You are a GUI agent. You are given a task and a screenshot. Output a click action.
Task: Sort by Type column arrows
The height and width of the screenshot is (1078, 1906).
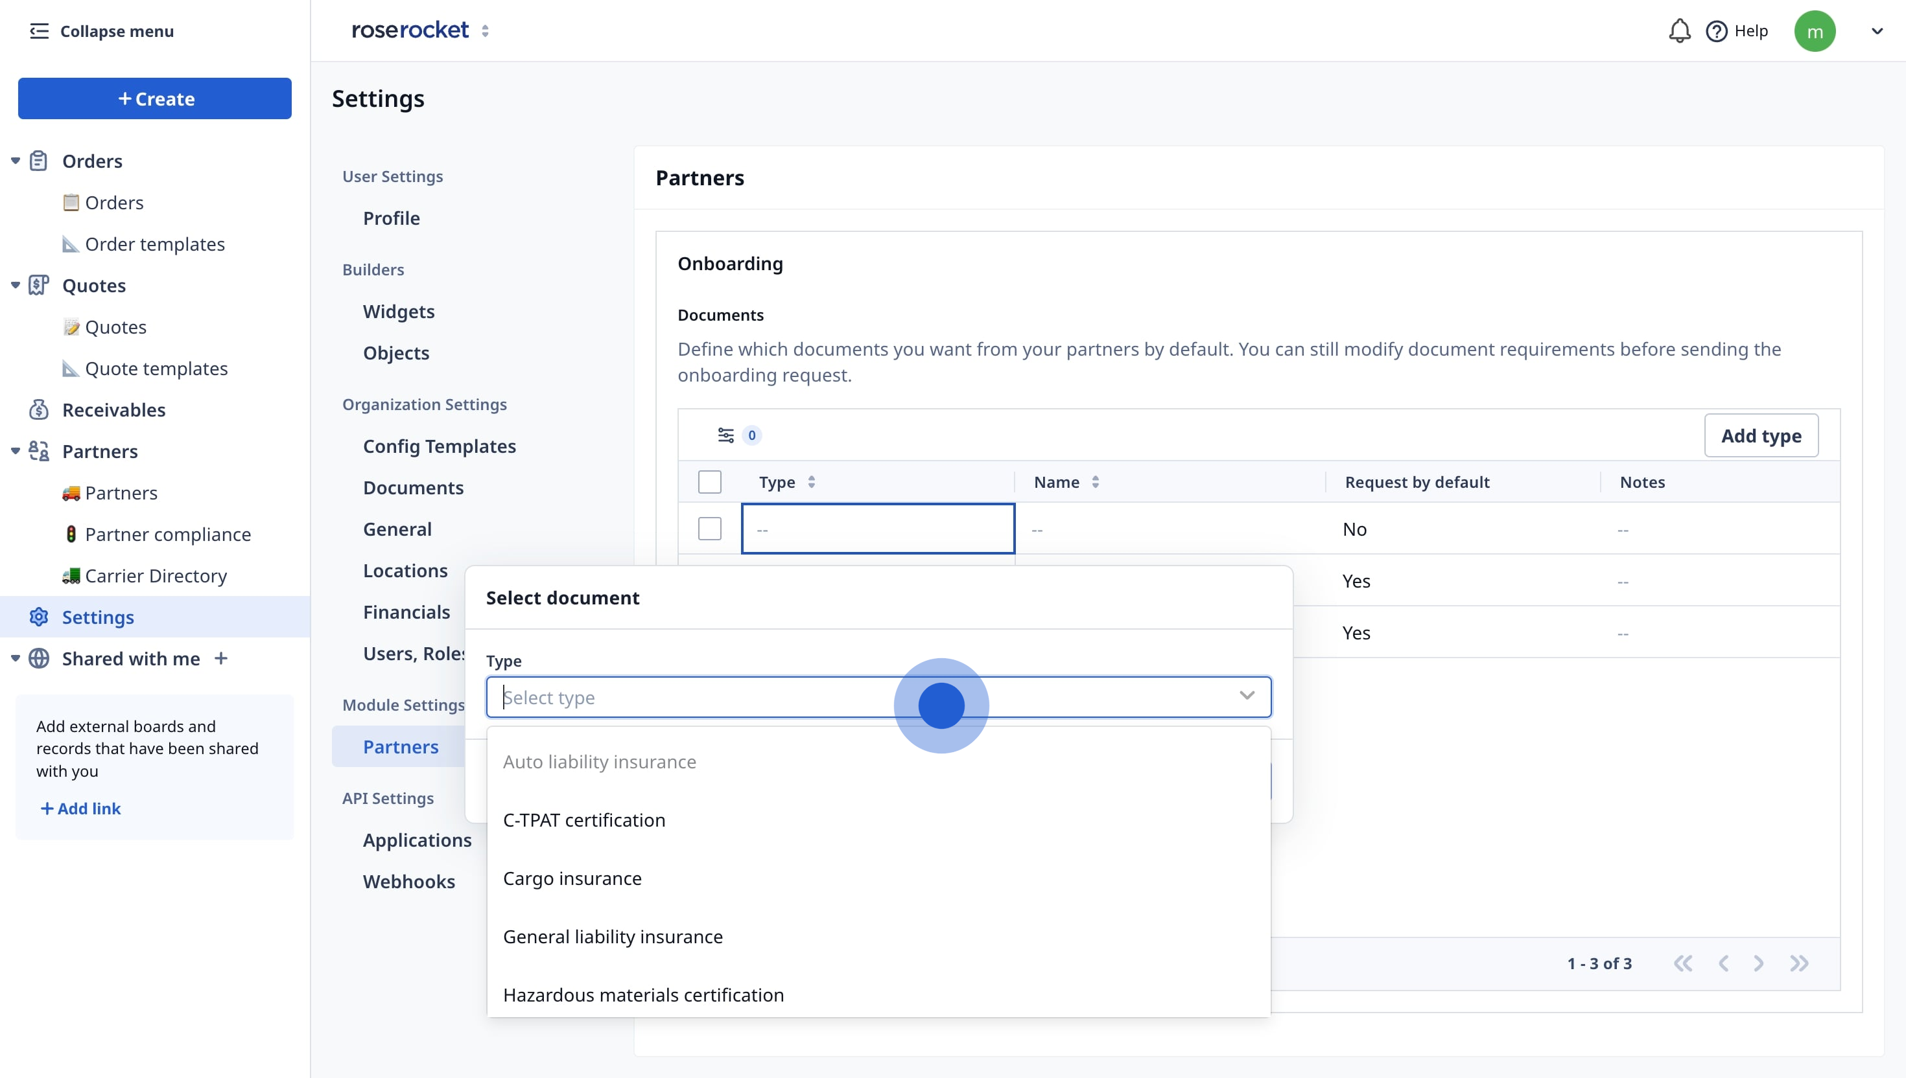[x=811, y=482]
